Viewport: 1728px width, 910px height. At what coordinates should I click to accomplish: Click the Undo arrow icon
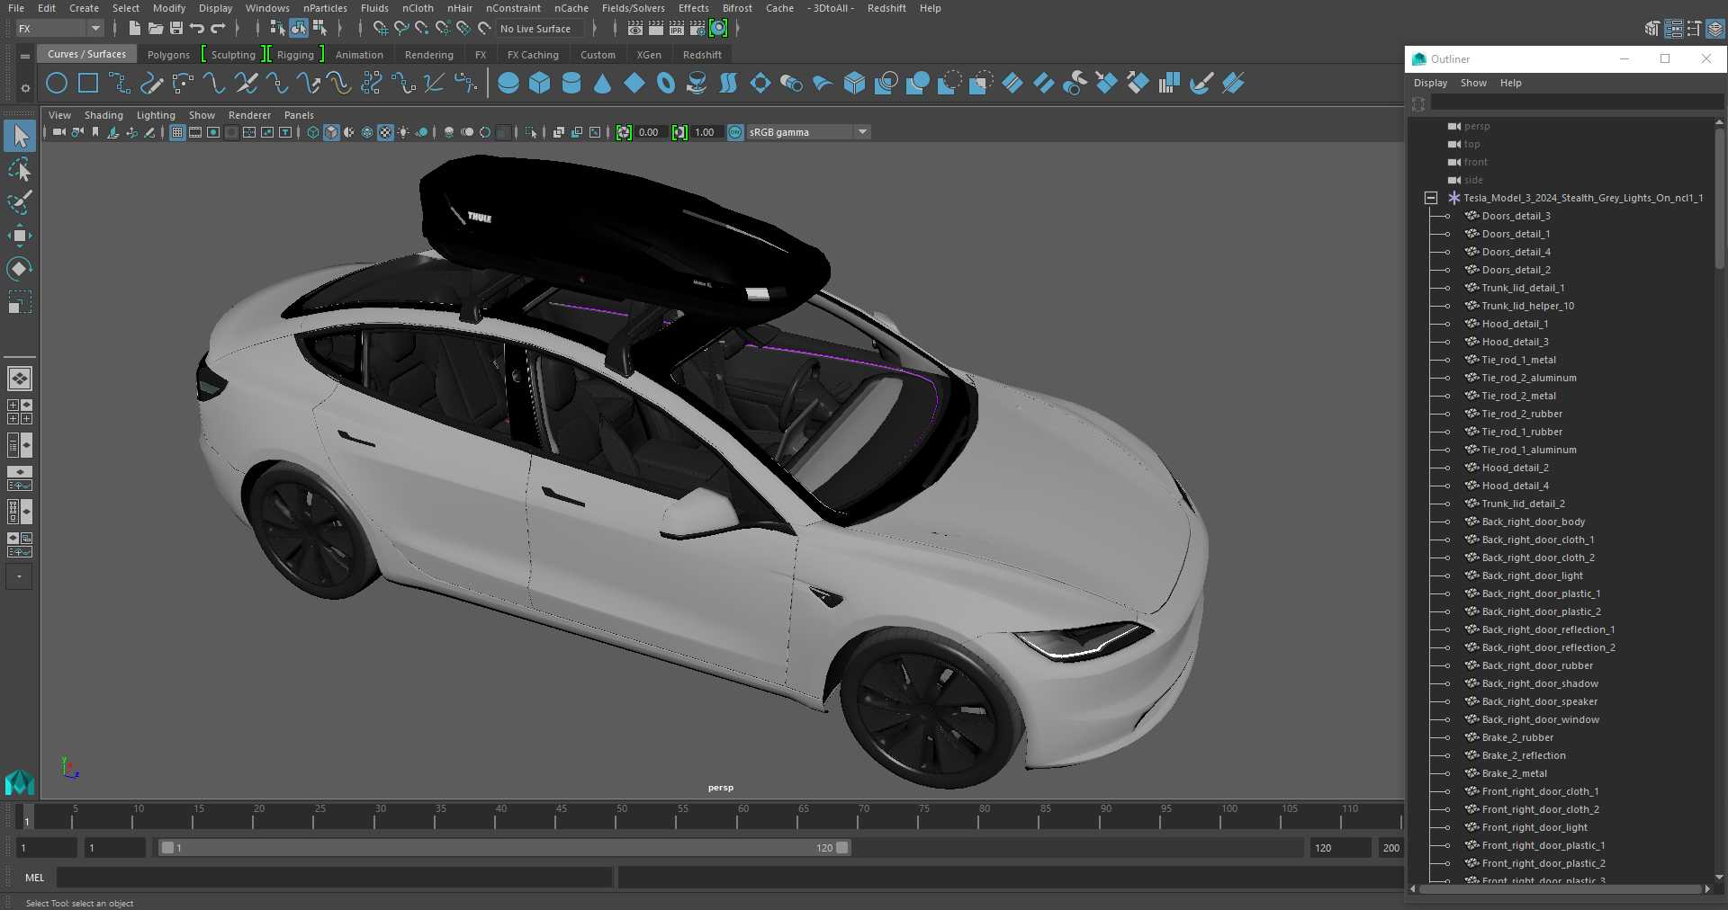coord(196,29)
